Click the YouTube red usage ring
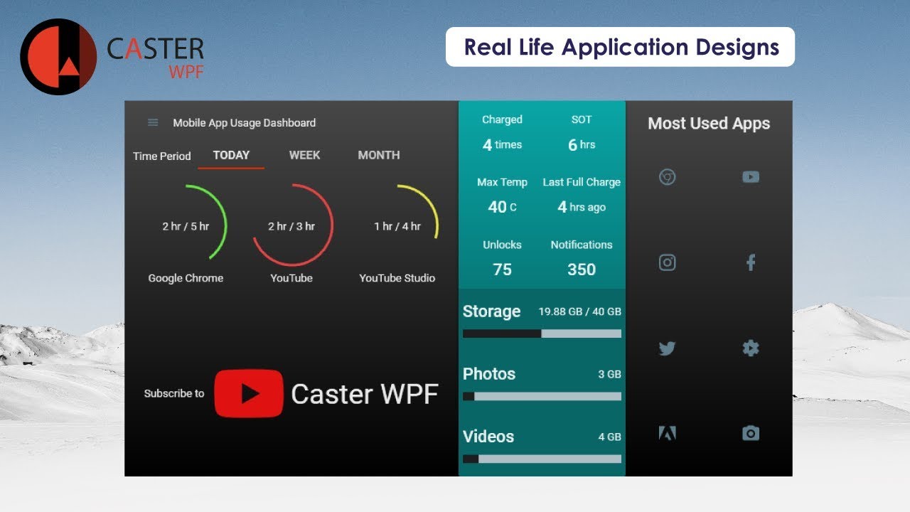910x512 pixels. coord(291,226)
